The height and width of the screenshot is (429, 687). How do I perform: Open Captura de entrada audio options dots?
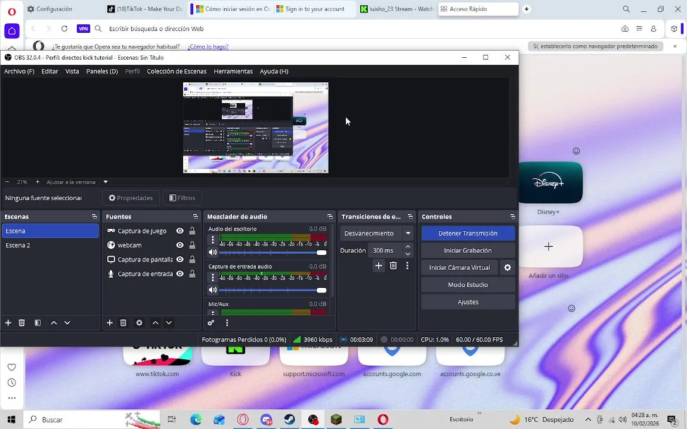[x=213, y=277]
